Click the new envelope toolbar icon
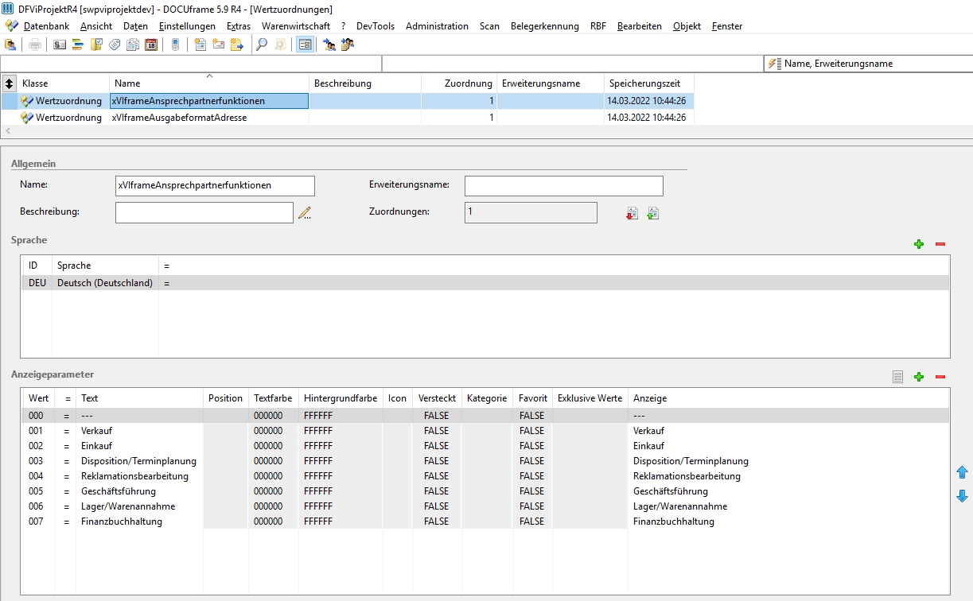 click(219, 45)
